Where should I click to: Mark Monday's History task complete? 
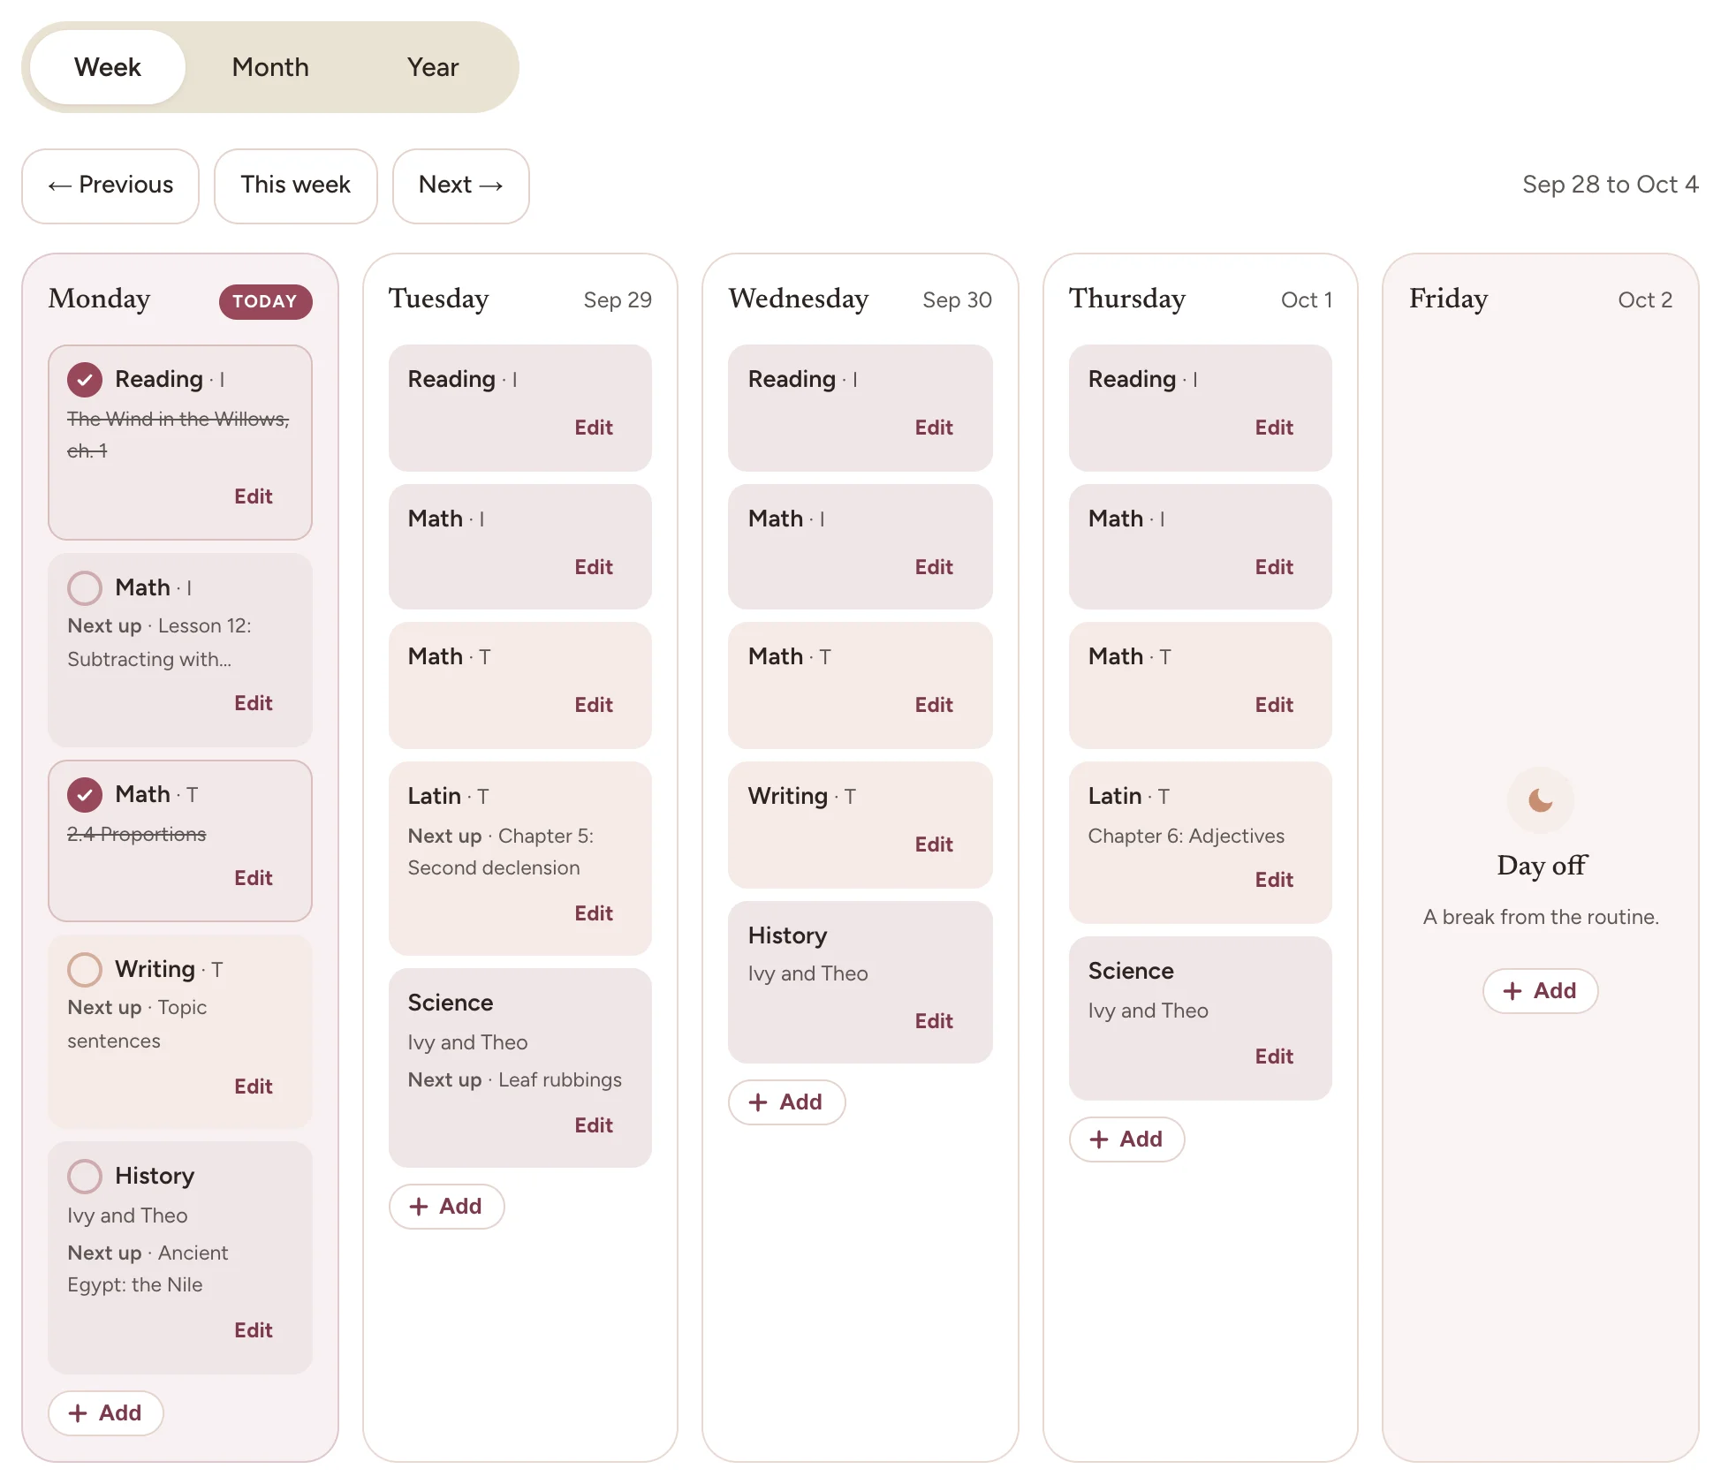85,1177
